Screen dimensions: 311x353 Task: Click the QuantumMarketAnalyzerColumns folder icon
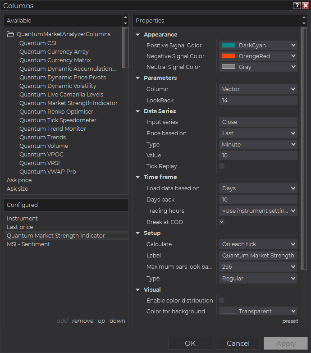point(10,34)
